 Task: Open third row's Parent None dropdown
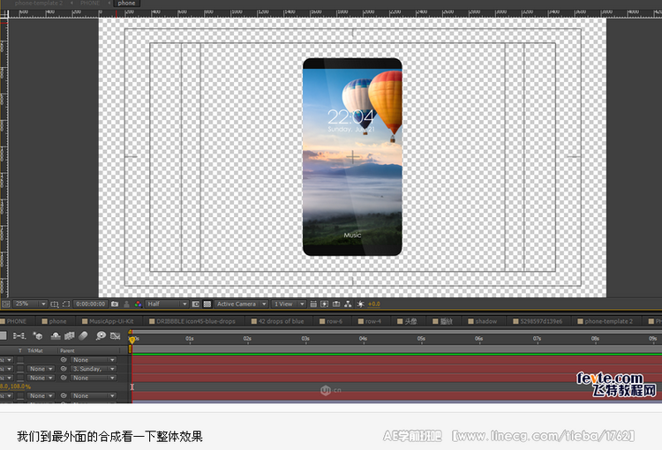pyautogui.click(x=93, y=379)
